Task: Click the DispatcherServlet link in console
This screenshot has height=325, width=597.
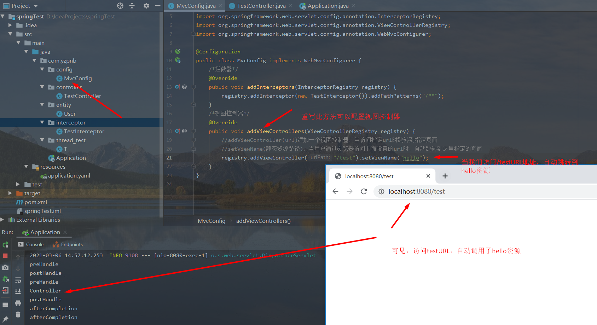Action: pyautogui.click(x=263, y=255)
